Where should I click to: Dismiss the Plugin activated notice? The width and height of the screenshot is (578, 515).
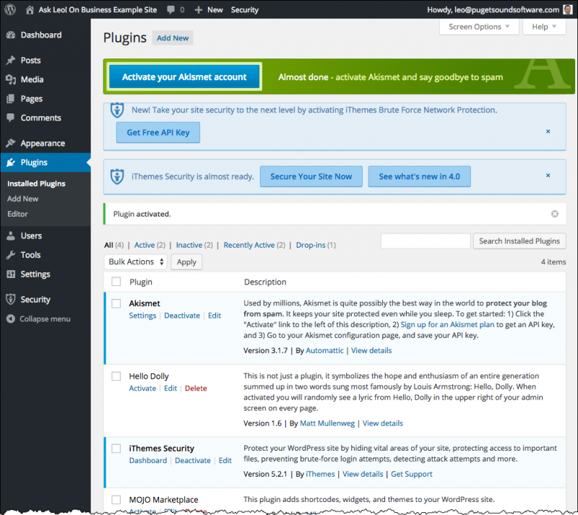coord(555,214)
